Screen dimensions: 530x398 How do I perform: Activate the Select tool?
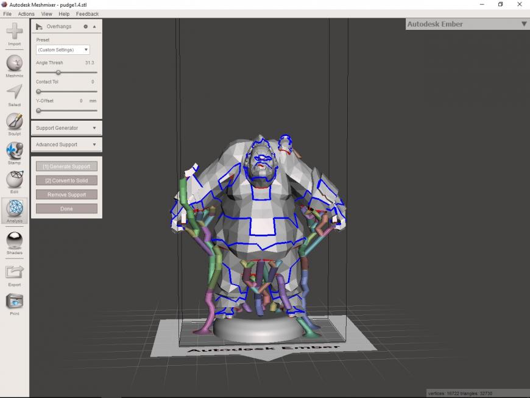coord(14,95)
